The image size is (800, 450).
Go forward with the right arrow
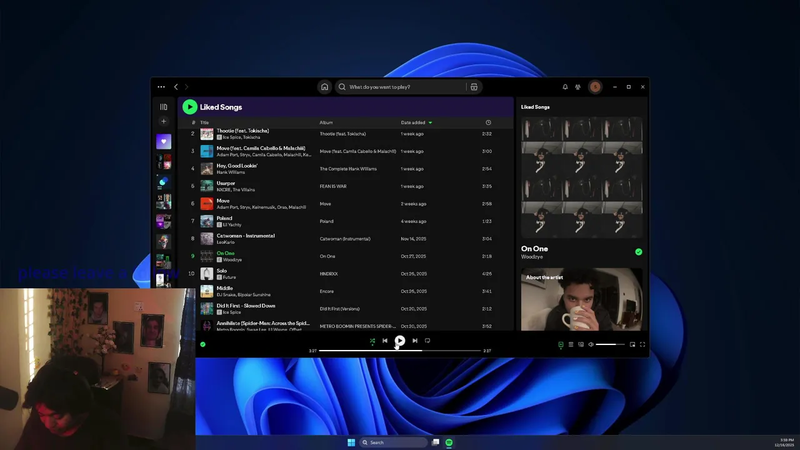tap(186, 87)
